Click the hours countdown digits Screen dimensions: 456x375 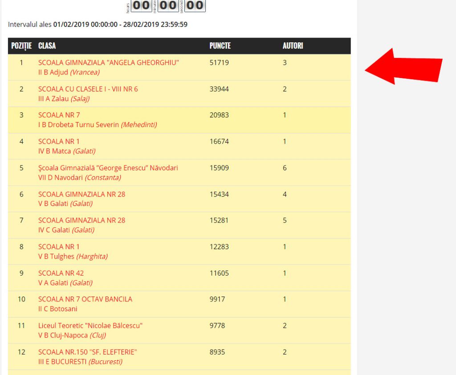pos(141,5)
